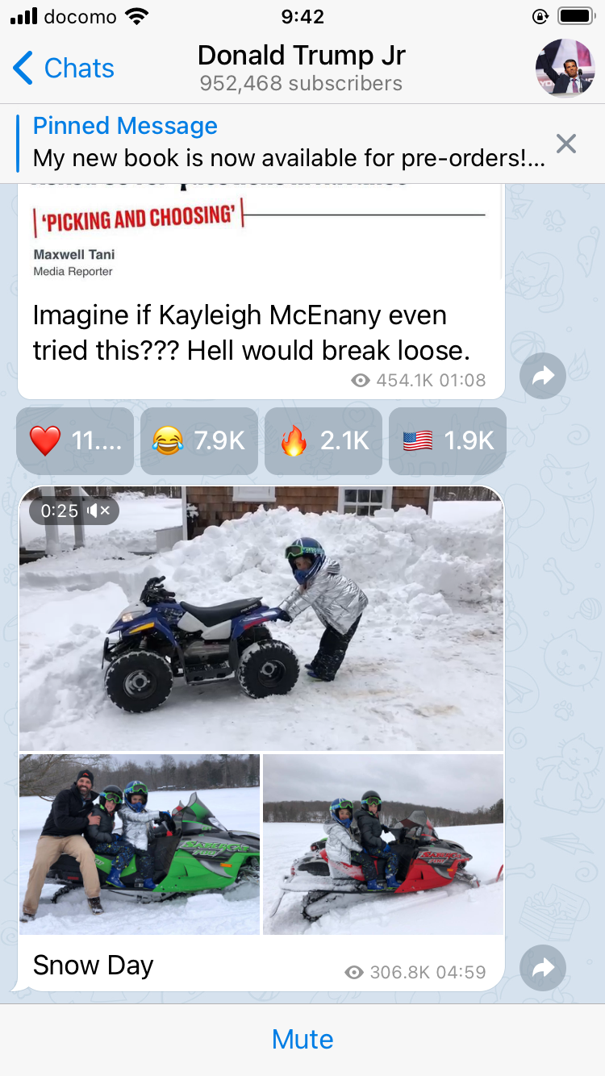
Task: Toggle the heart reaction
Action: coord(75,440)
